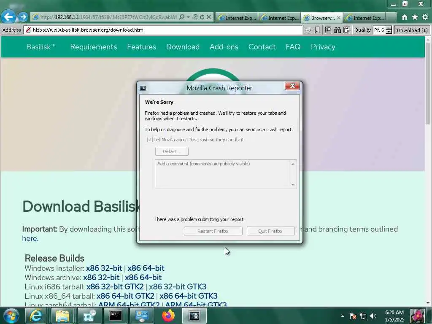Click the search magnifier in the IE address bar
Image resolution: width=432 pixels, height=324 pixels.
click(181, 17)
